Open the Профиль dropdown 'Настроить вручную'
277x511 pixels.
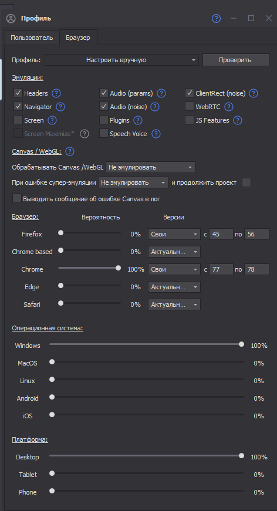[121, 60]
